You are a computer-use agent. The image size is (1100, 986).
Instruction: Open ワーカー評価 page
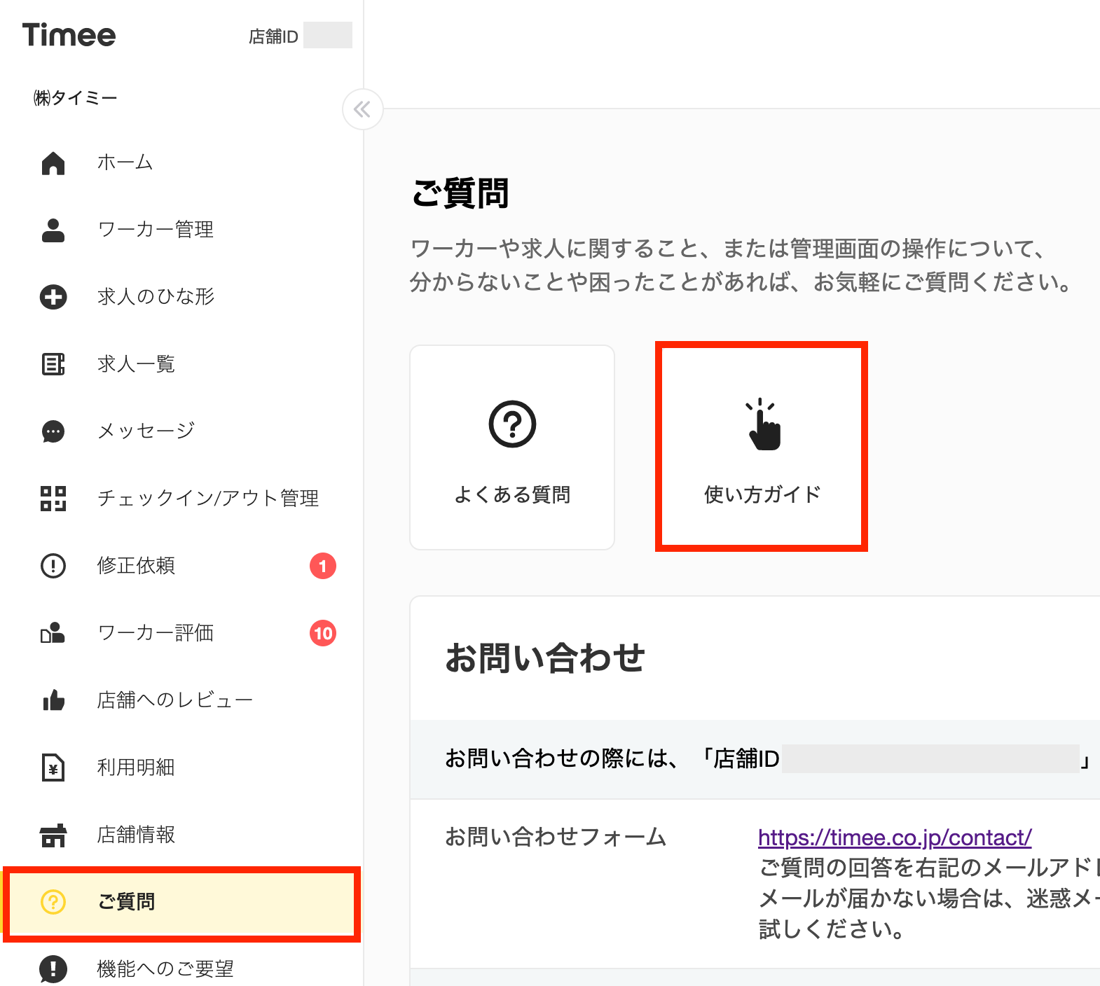[156, 633]
